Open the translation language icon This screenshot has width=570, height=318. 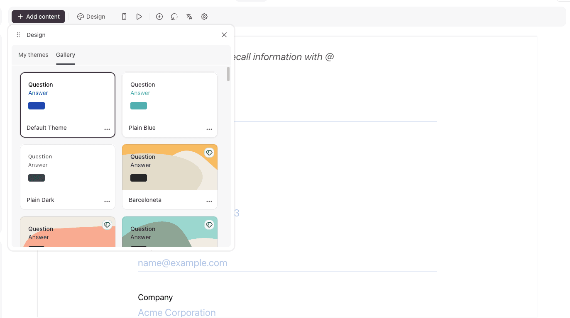pos(189,17)
